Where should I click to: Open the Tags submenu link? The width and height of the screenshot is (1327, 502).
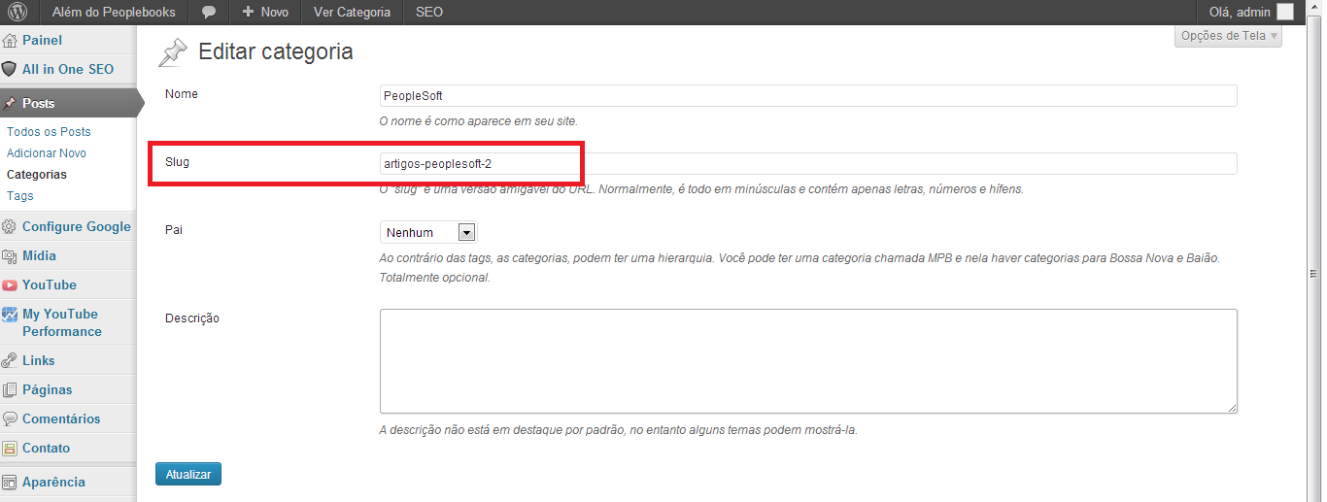(x=20, y=196)
